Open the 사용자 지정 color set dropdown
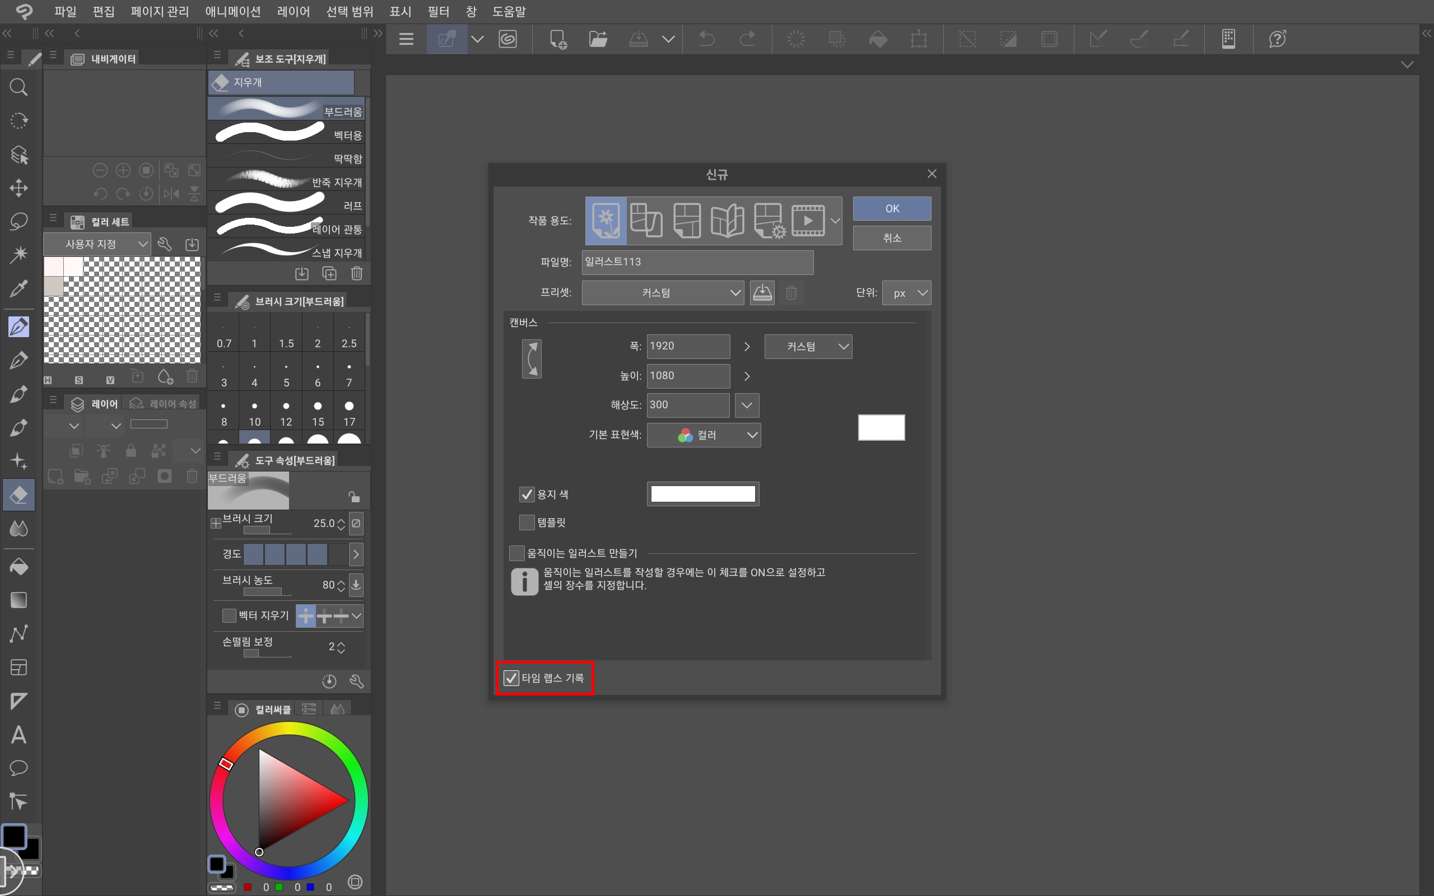The image size is (1434, 896). [97, 244]
